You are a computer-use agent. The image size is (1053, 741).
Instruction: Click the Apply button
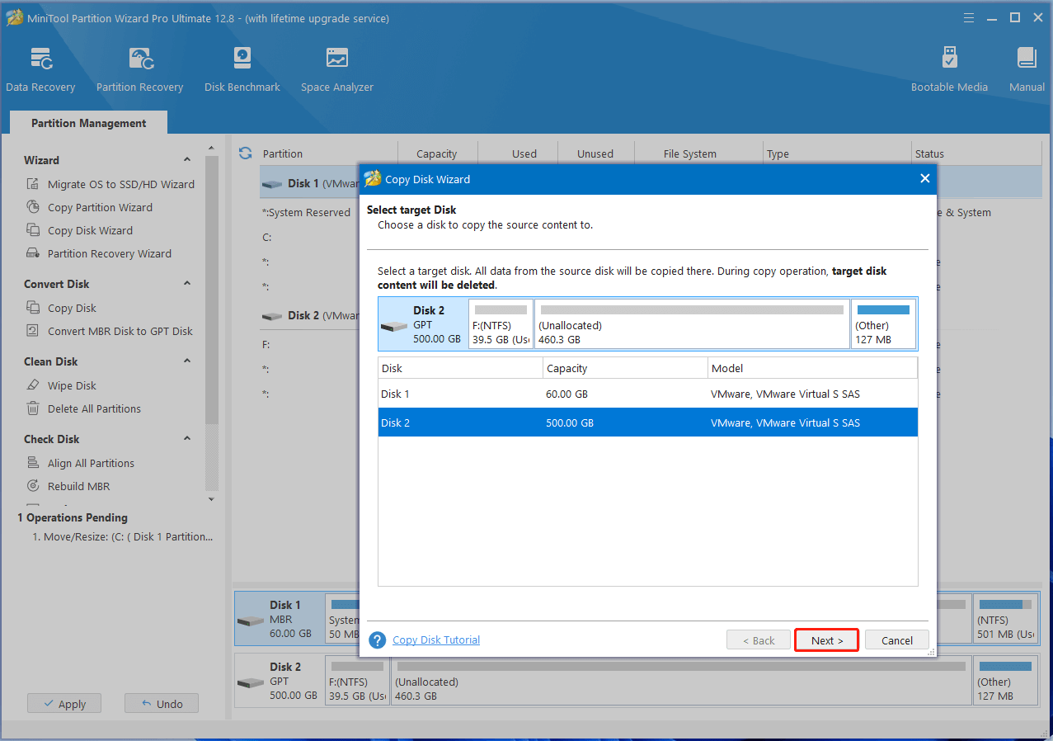click(x=63, y=704)
